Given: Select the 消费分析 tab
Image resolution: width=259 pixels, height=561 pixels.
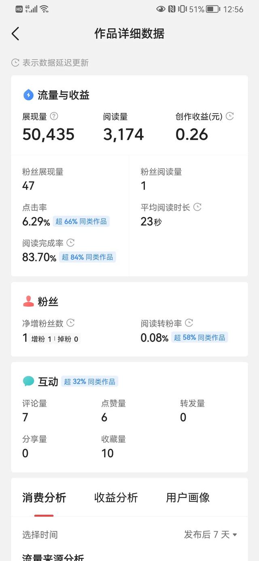Looking at the screenshot, I should click(x=44, y=497).
